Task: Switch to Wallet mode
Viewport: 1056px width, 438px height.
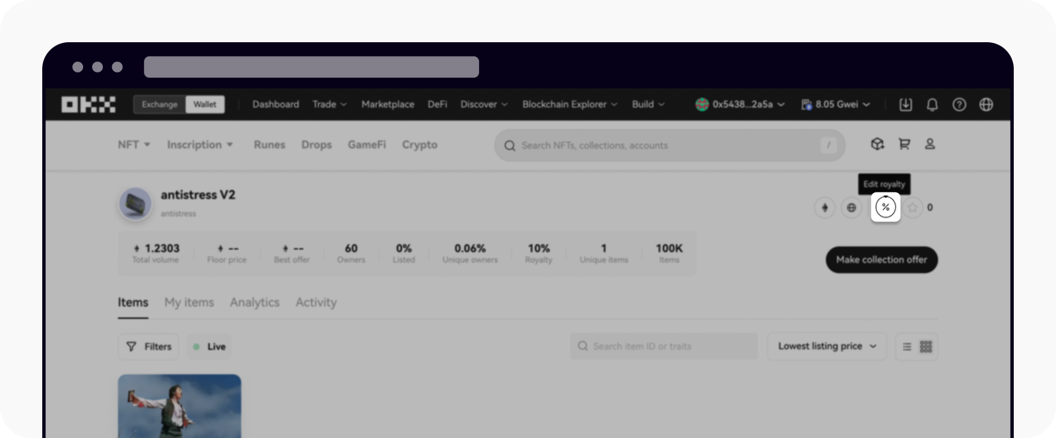Action: pyautogui.click(x=205, y=104)
